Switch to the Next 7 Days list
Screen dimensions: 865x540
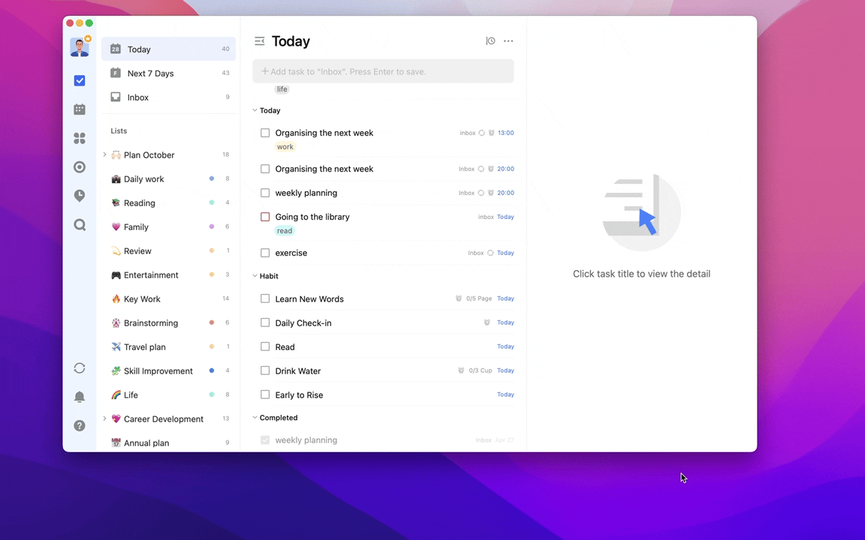(150, 73)
